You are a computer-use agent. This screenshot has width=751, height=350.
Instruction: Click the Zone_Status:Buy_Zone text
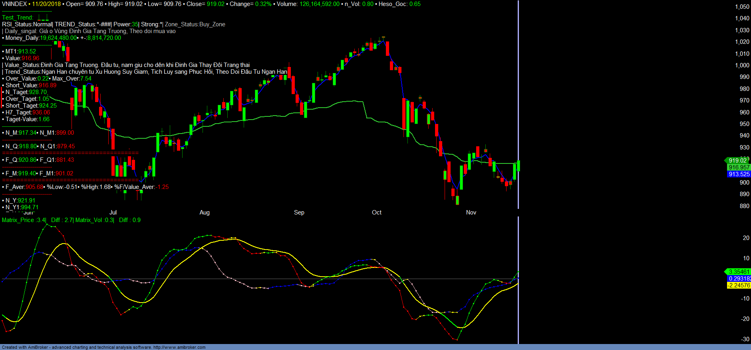pyautogui.click(x=195, y=24)
